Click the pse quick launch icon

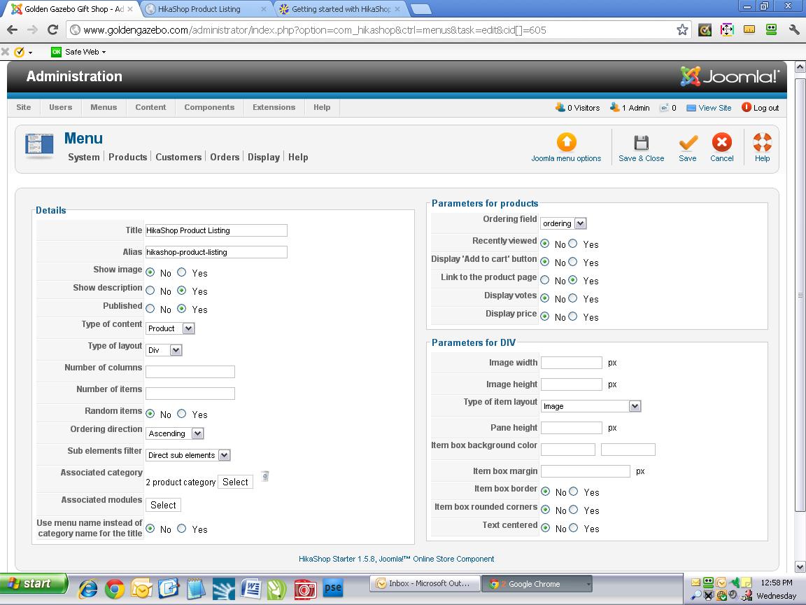point(332,588)
